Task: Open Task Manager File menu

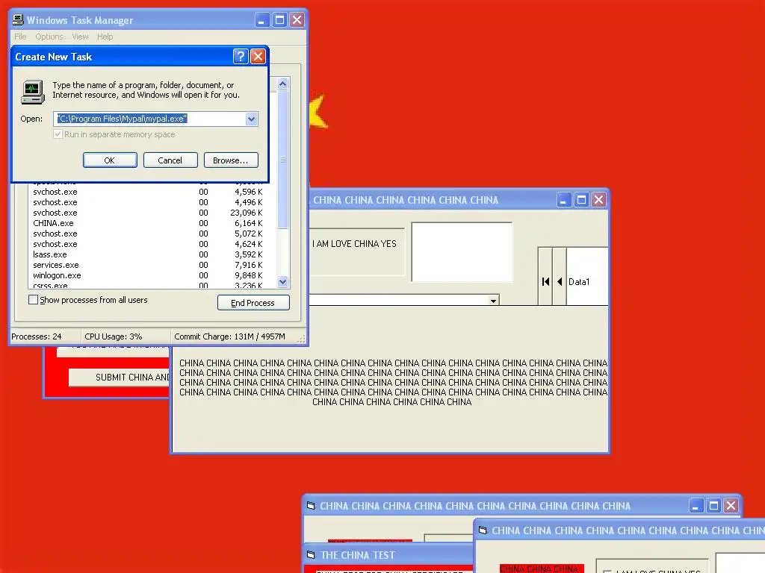Action: [x=20, y=37]
